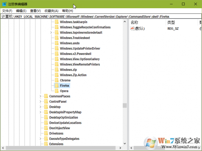Click the Registry Editor app icon in title bar
The width and height of the screenshot is (202, 151).
[x=4, y=4]
